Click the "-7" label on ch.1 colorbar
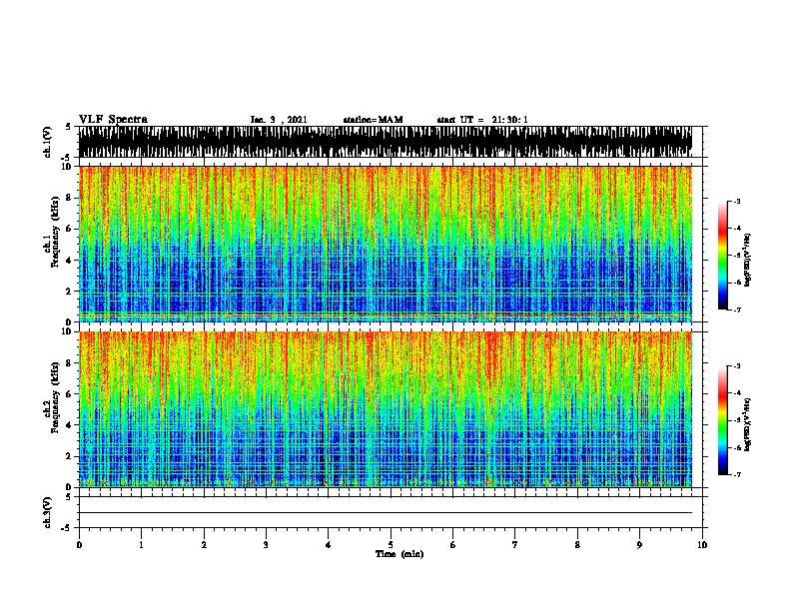Screen dimensions: 791x611 click(736, 309)
